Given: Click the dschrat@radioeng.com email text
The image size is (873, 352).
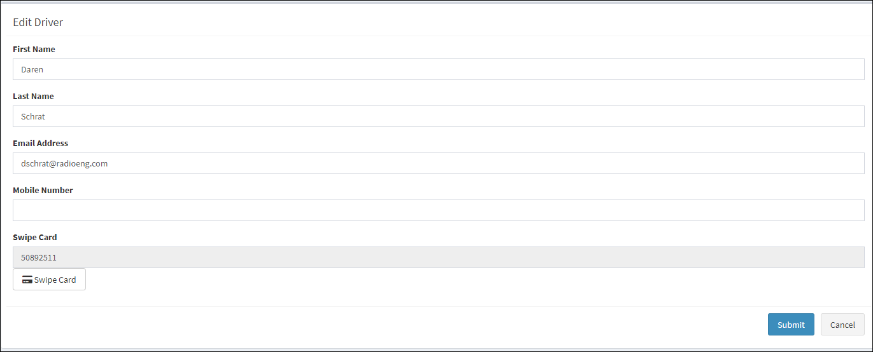Looking at the screenshot, I should tap(64, 163).
